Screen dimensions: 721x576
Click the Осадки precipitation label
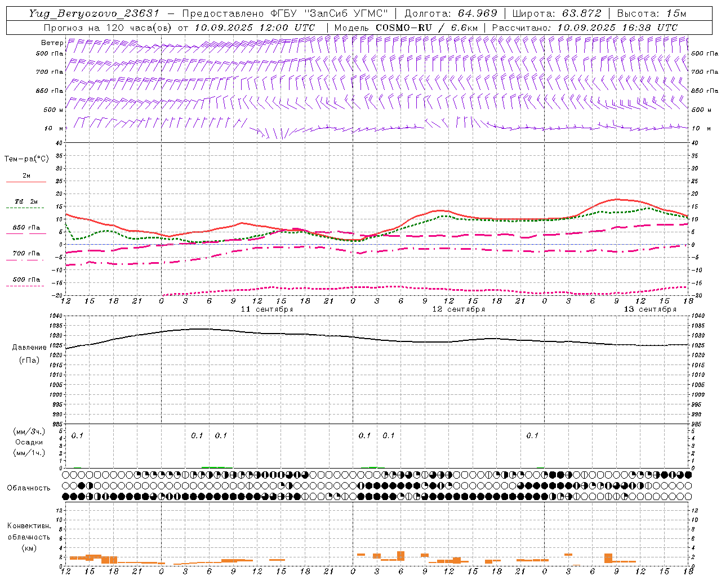coord(29,442)
